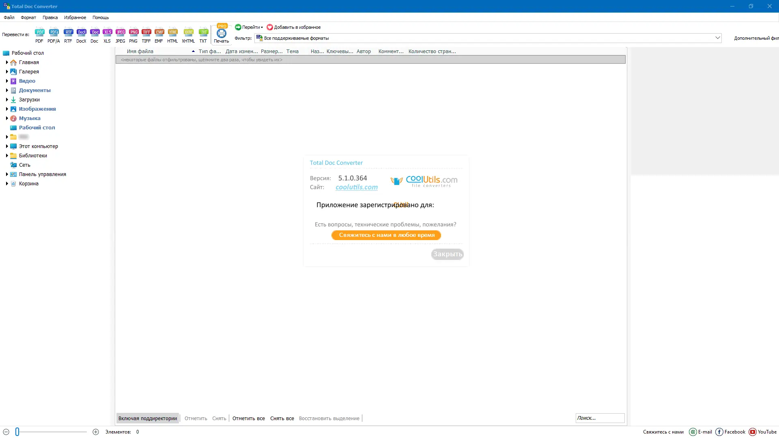The width and height of the screenshot is (779, 438).
Task: Open the Format menu
Action: point(28,17)
